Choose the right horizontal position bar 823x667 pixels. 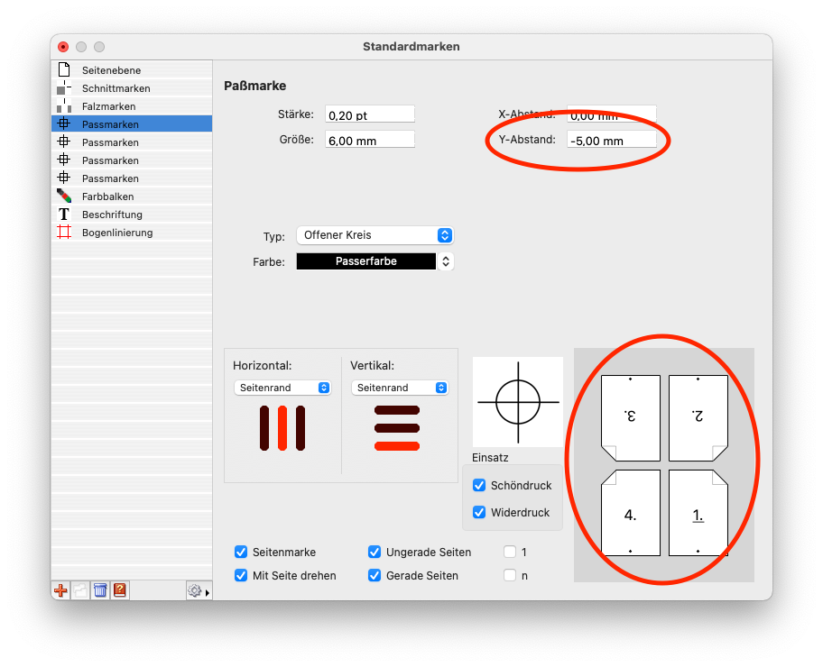point(301,428)
